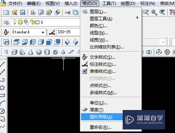Click the New drawing icon
Screen dimensions: 175x133
tap(6, 12)
